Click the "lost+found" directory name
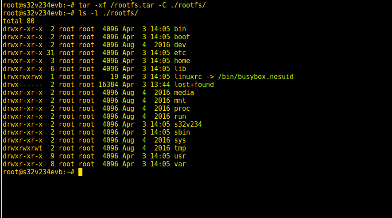This screenshot has height=218, width=392. pos(194,85)
